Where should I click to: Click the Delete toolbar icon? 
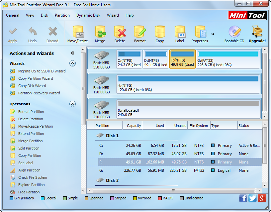[120, 32]
